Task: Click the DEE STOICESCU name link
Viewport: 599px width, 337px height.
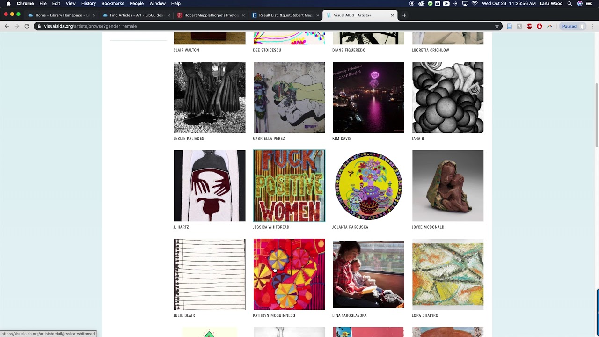Action: (267, 50)
